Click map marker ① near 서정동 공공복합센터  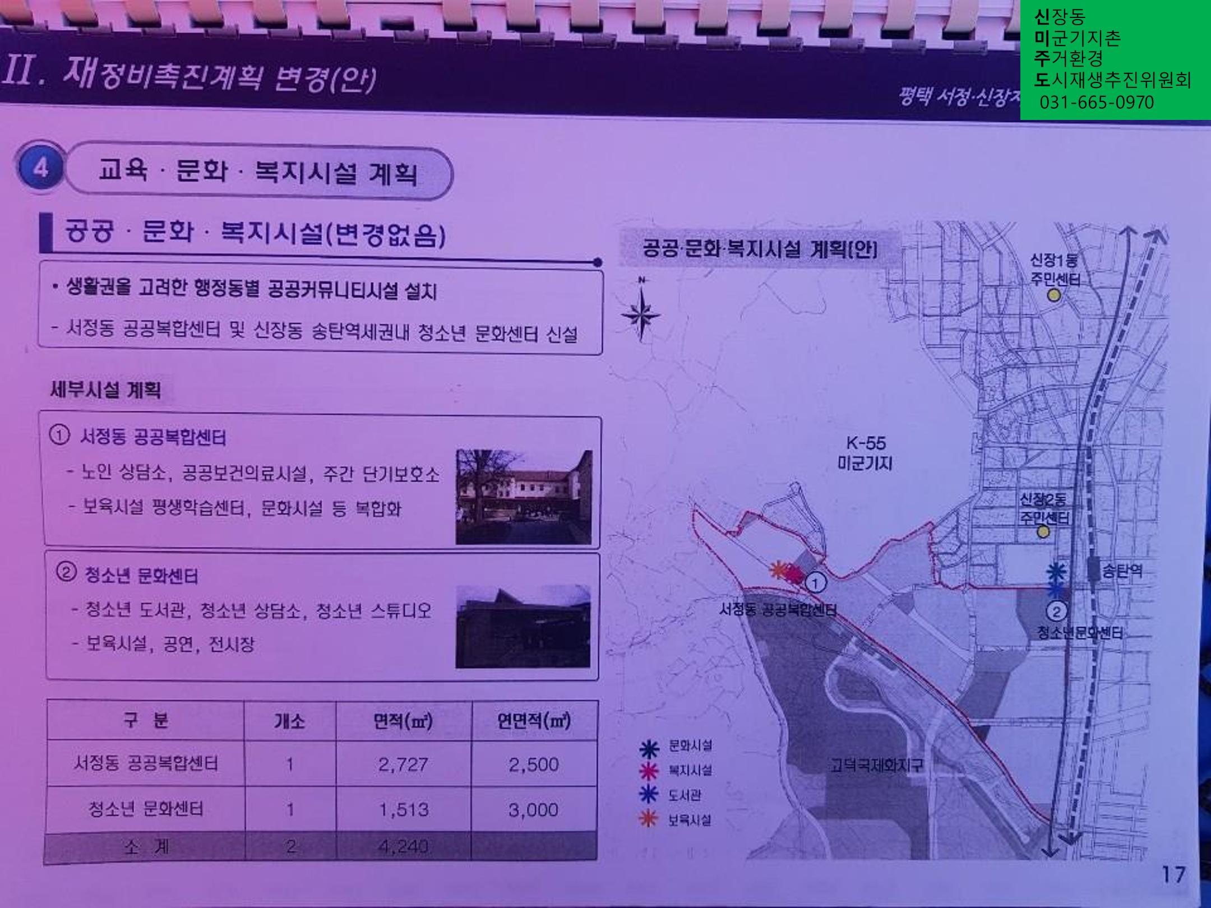click(x=815, y=583)
